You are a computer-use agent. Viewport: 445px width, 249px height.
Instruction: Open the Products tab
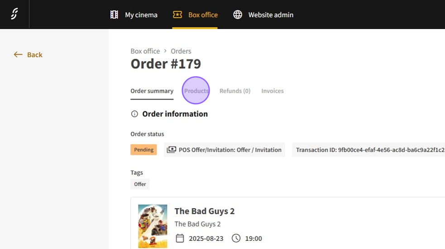196,91
